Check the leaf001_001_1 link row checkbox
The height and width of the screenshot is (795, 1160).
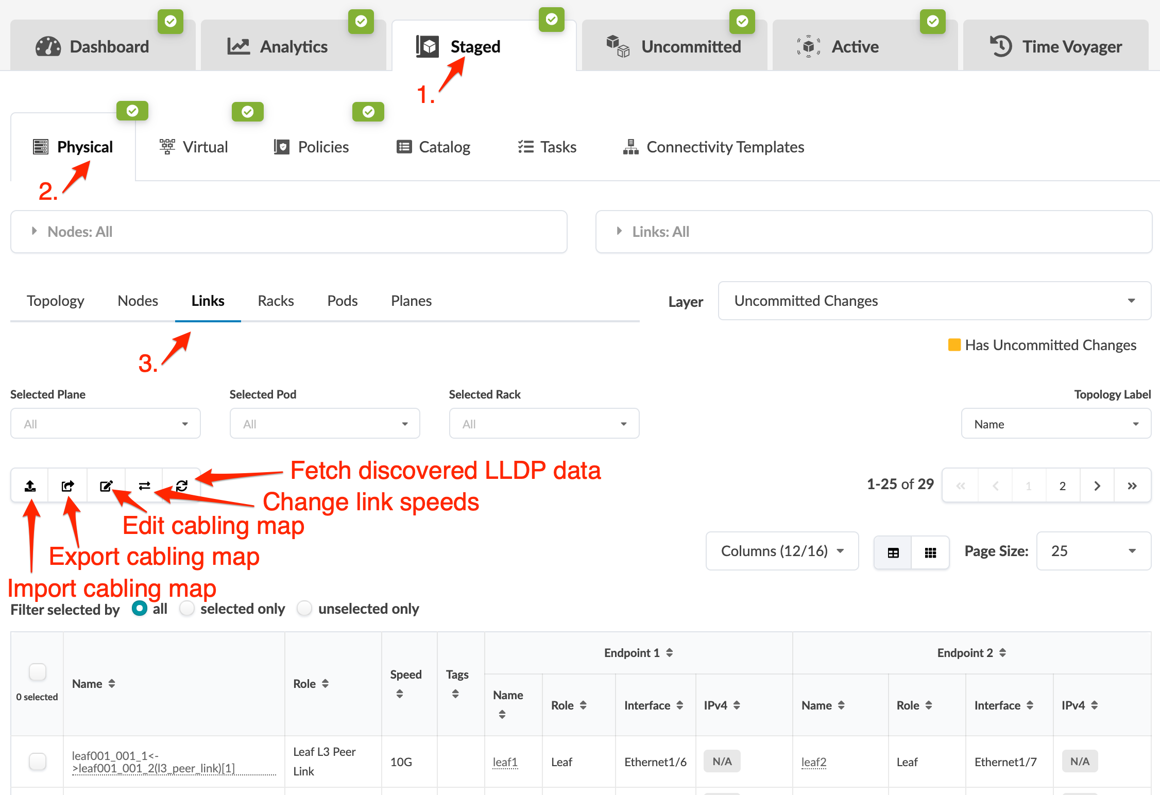38,761
